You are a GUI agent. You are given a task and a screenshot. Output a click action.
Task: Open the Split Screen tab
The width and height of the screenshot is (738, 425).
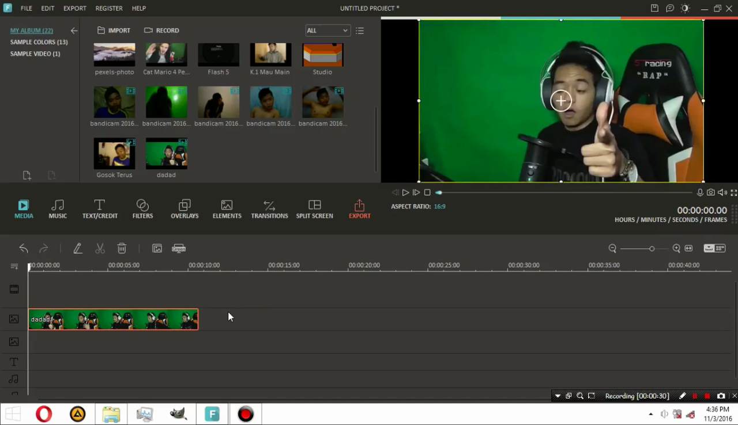click(x=314, y=209)
